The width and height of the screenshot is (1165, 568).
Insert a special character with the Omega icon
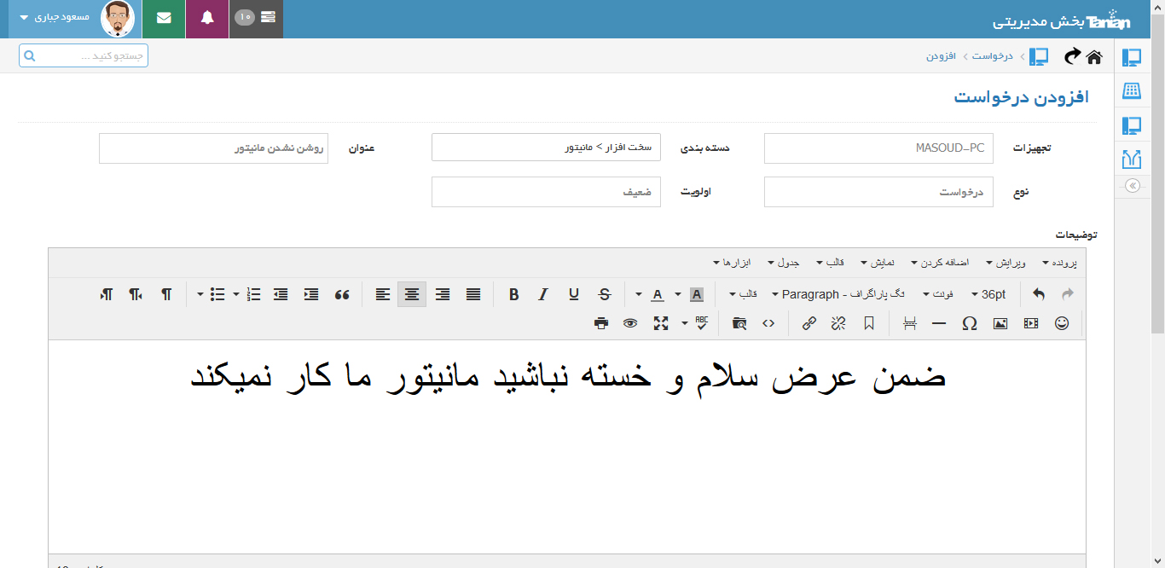pyautogui.click(x=969, y=323)
